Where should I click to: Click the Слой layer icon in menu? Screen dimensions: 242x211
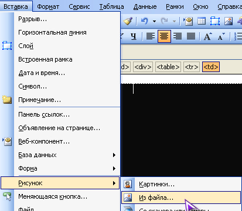(7, 46)
